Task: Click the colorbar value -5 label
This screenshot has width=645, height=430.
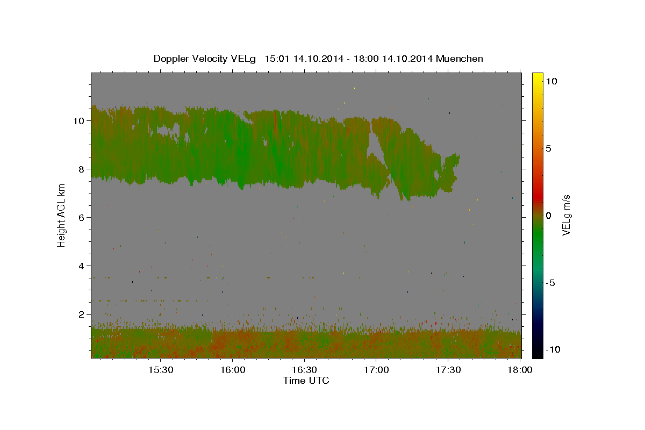Action: click(551, 283)
